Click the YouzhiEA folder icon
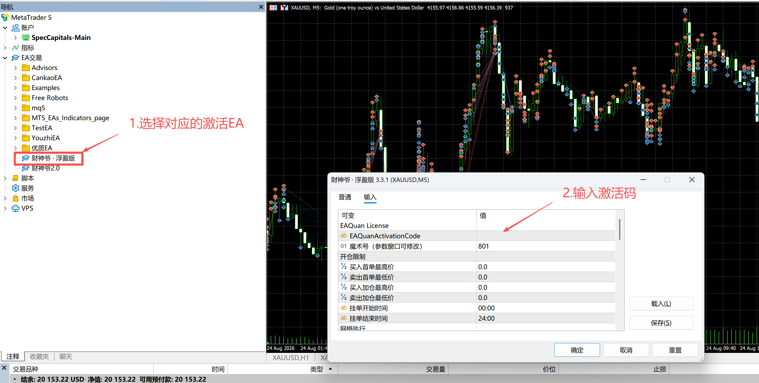Viewport: 759px width, 383px height. coord(26,138)
